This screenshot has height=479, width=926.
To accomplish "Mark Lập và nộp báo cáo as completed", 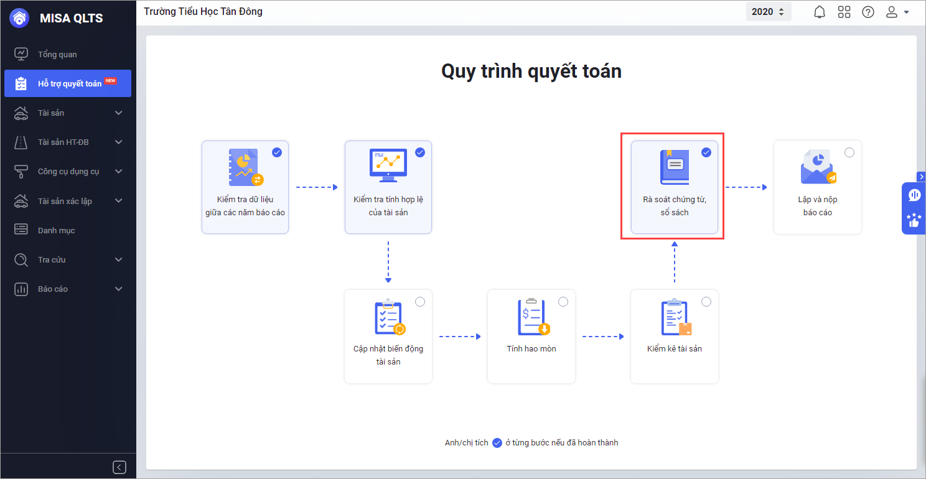I will pos(849,152).
